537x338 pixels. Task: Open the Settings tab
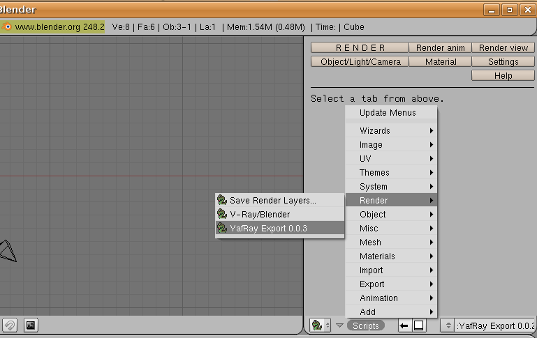pyautogui.click(x=503, y=62)
